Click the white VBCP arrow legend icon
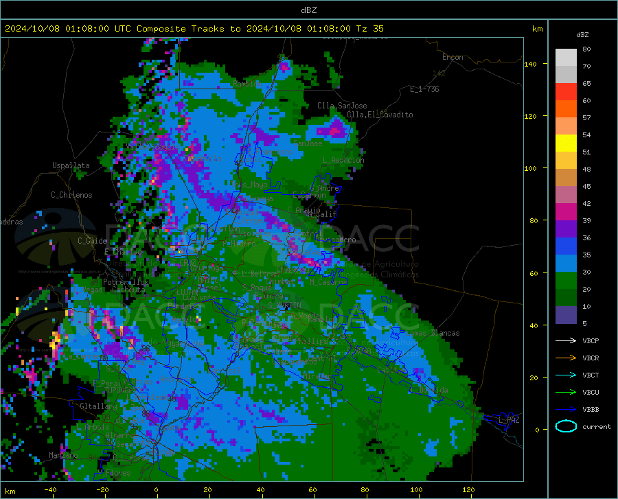The width and height of the screenshot is (618, 499). coord(566,340)
